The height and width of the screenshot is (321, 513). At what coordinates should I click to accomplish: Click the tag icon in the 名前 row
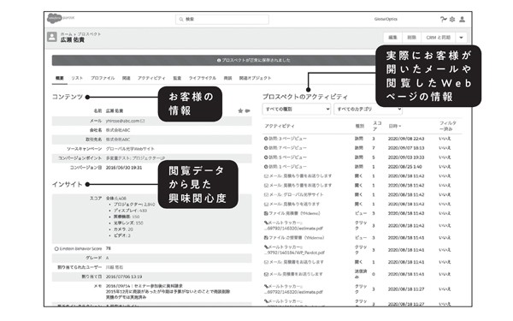pyautogui.click(x=248, y=110)
